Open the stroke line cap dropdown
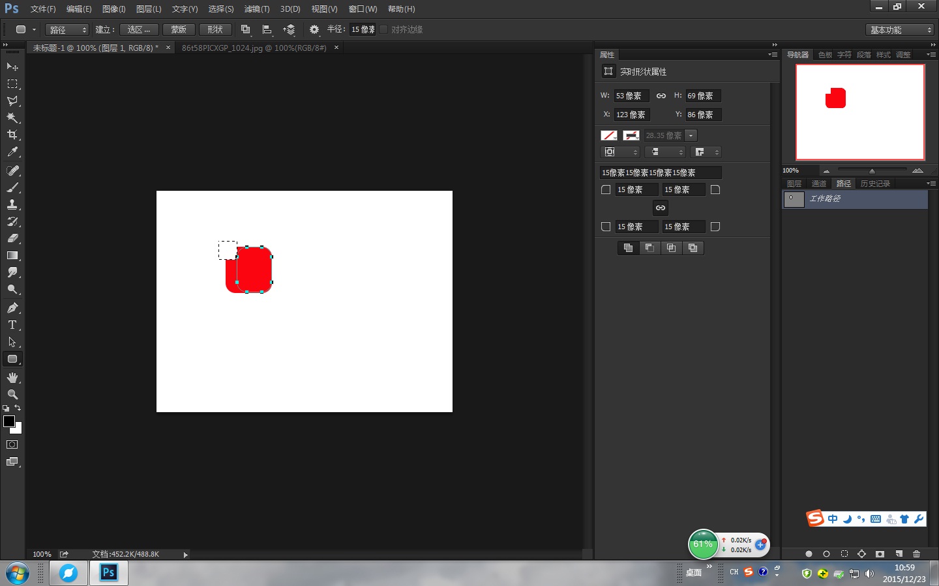 [664, 152]
